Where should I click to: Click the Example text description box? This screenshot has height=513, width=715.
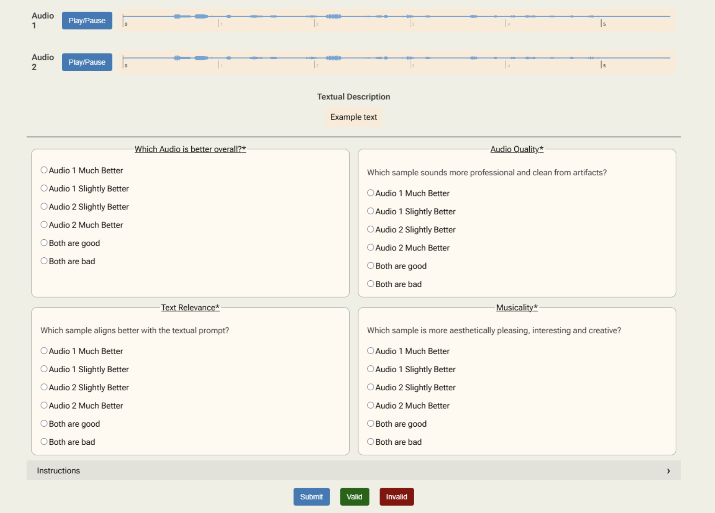(354, 117)
